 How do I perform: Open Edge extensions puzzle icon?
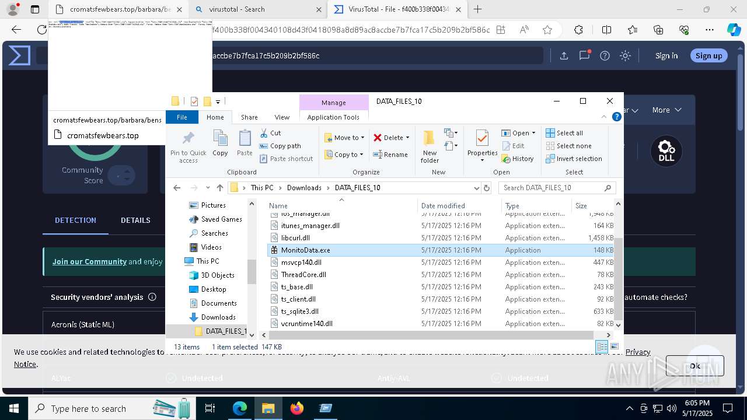[578, 30]
